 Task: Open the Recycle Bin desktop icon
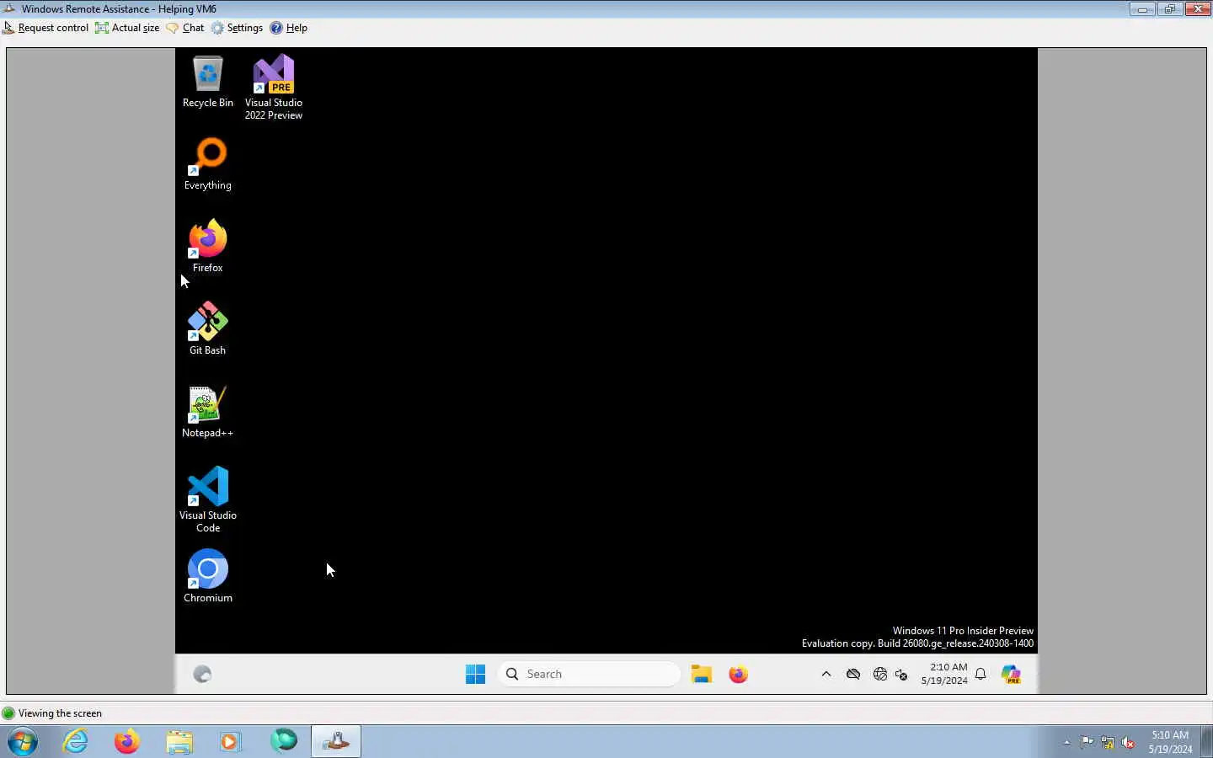click(x=207, y=82)
